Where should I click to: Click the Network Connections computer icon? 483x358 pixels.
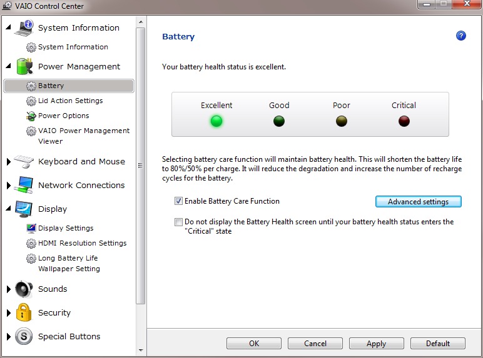pos(24,185)
